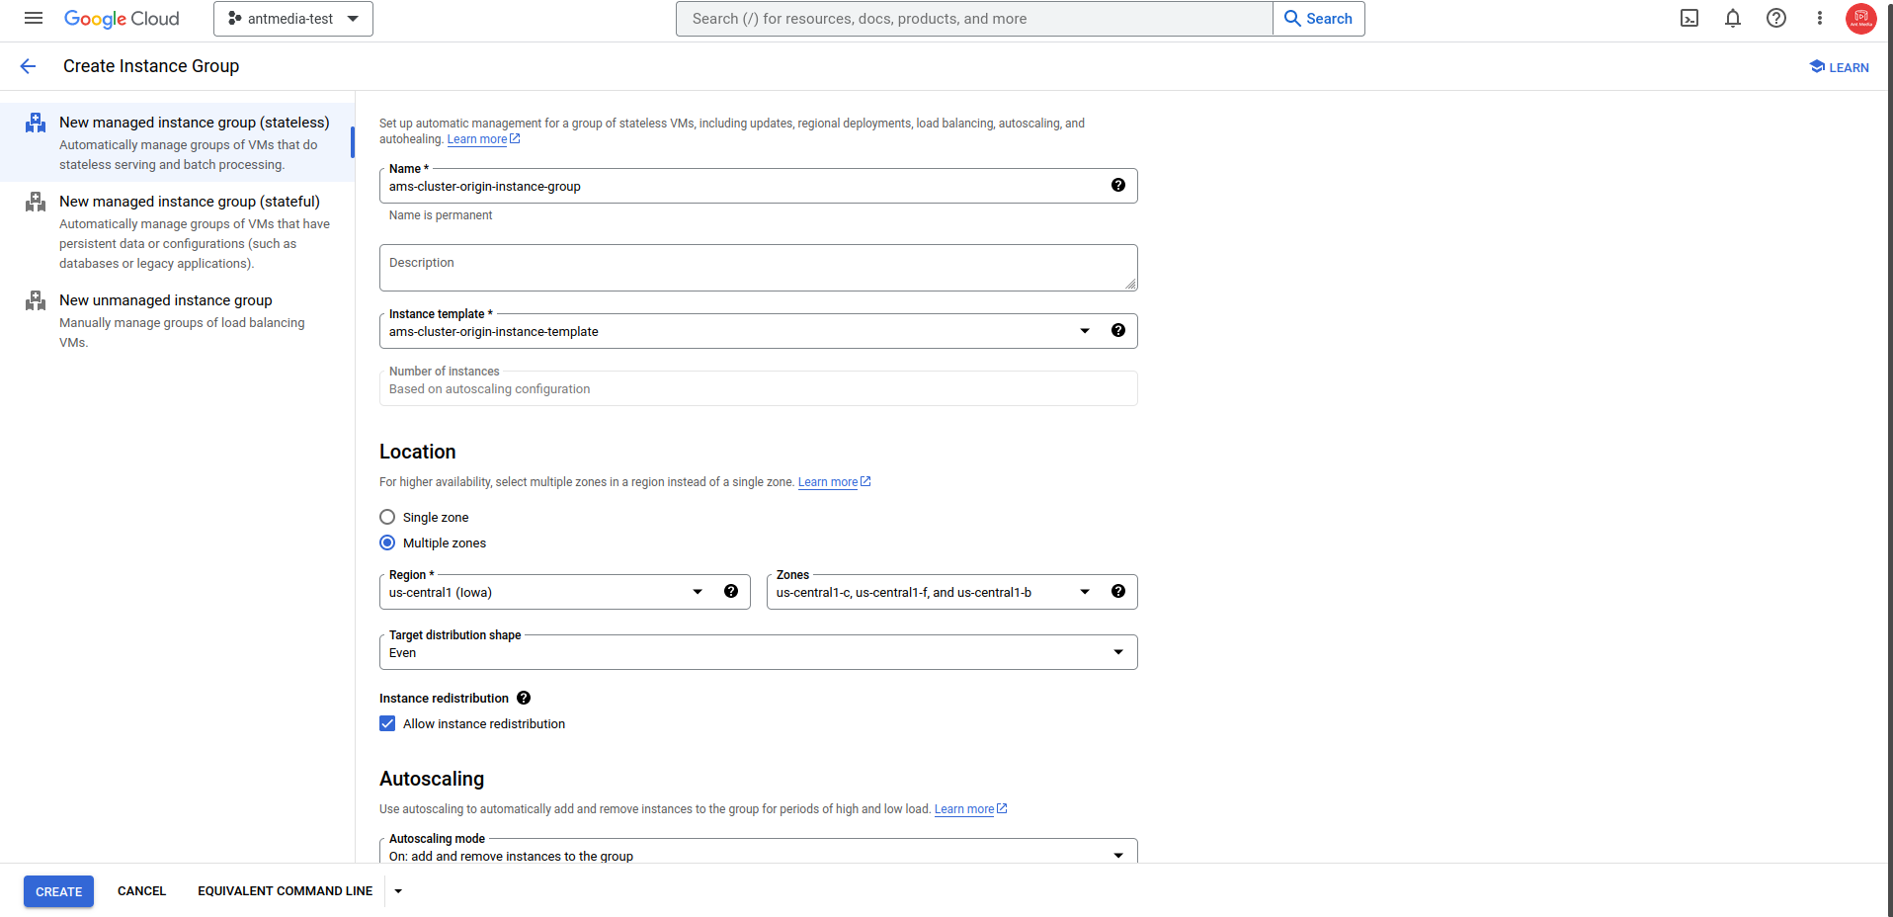Click the CREATE button

[59, 891]
